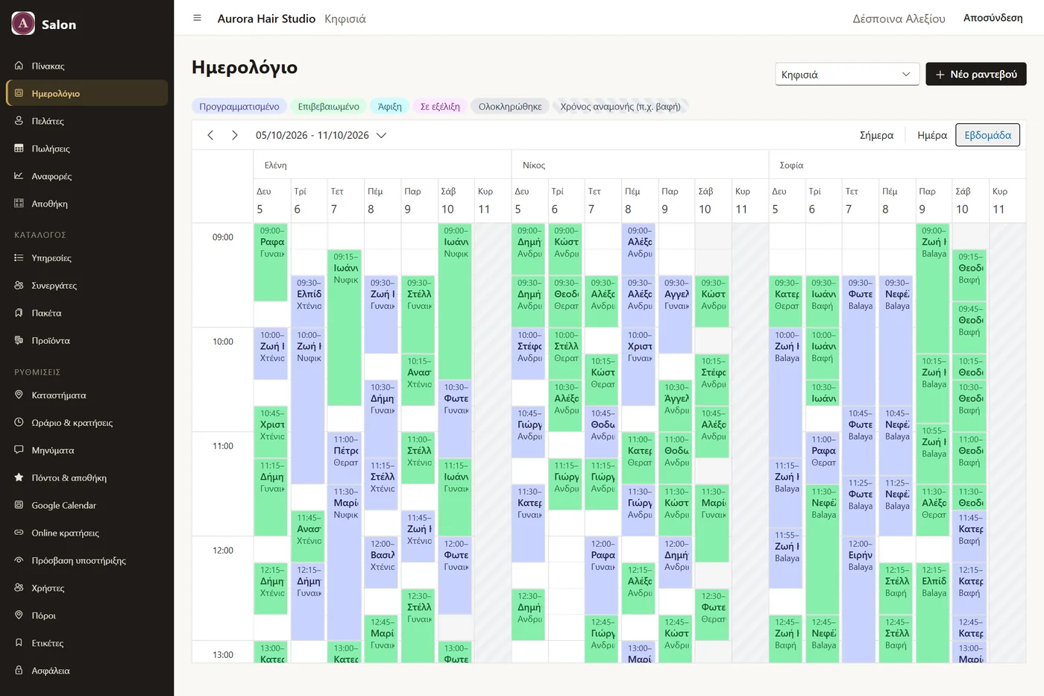This screenshot has height=696, width=1044.
Task: Open Ασφάλεια lock icon
Action: click(x=19, y=671)
